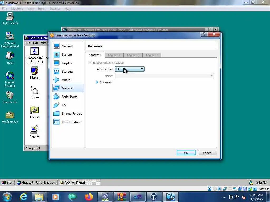Click the guest Start button
This screenshot has width=270, height=202.
click(x=8, y=183)
